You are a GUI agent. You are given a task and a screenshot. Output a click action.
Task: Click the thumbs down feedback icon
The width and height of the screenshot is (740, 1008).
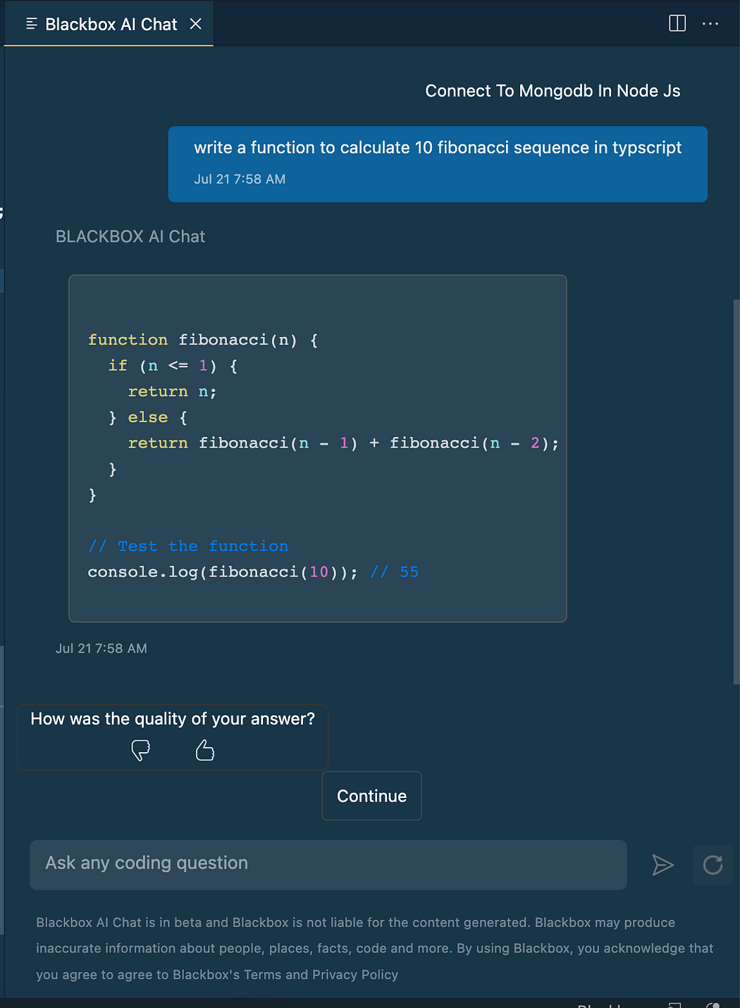[x=141, y=750]
